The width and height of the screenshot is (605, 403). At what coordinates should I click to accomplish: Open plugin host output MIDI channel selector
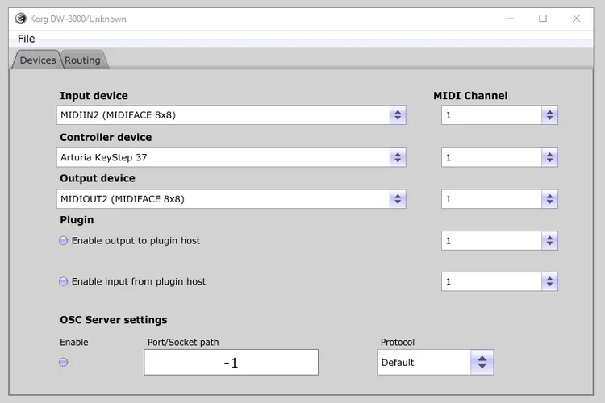coord(499,241)
